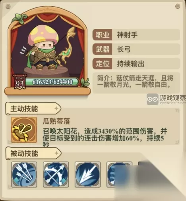Select the crossed-bow passive skill icon
Viewport: 186px width, 201px height.
pos(56,174)
